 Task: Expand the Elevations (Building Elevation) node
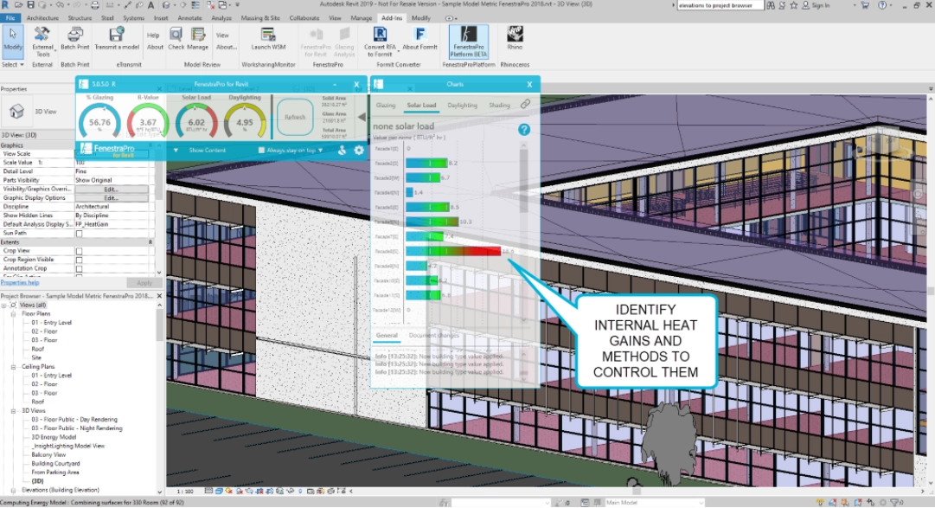point(13,490)
